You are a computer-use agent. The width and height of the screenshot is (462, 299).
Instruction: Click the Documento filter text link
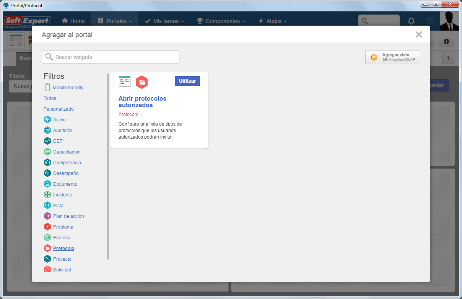65,184
